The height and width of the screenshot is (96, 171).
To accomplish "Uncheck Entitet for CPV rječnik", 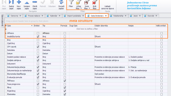I will pyautogui.click(x=38, y=47).
